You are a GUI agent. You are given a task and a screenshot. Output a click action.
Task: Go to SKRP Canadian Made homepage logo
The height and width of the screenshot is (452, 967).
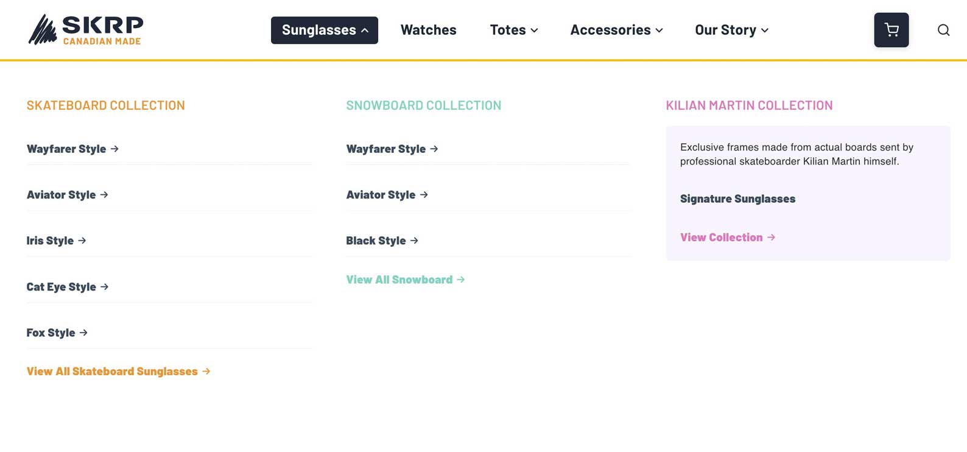(86, 30)
